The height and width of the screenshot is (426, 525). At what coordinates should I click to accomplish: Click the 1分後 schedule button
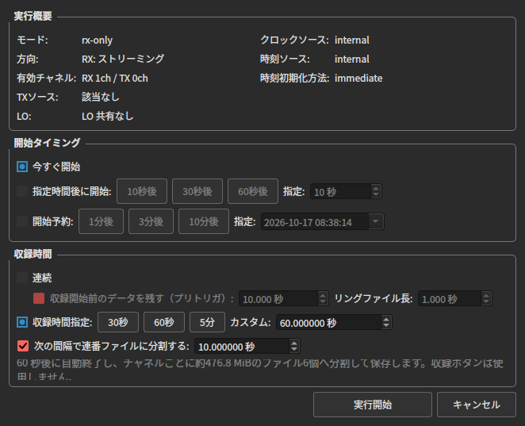pos(101,221)
